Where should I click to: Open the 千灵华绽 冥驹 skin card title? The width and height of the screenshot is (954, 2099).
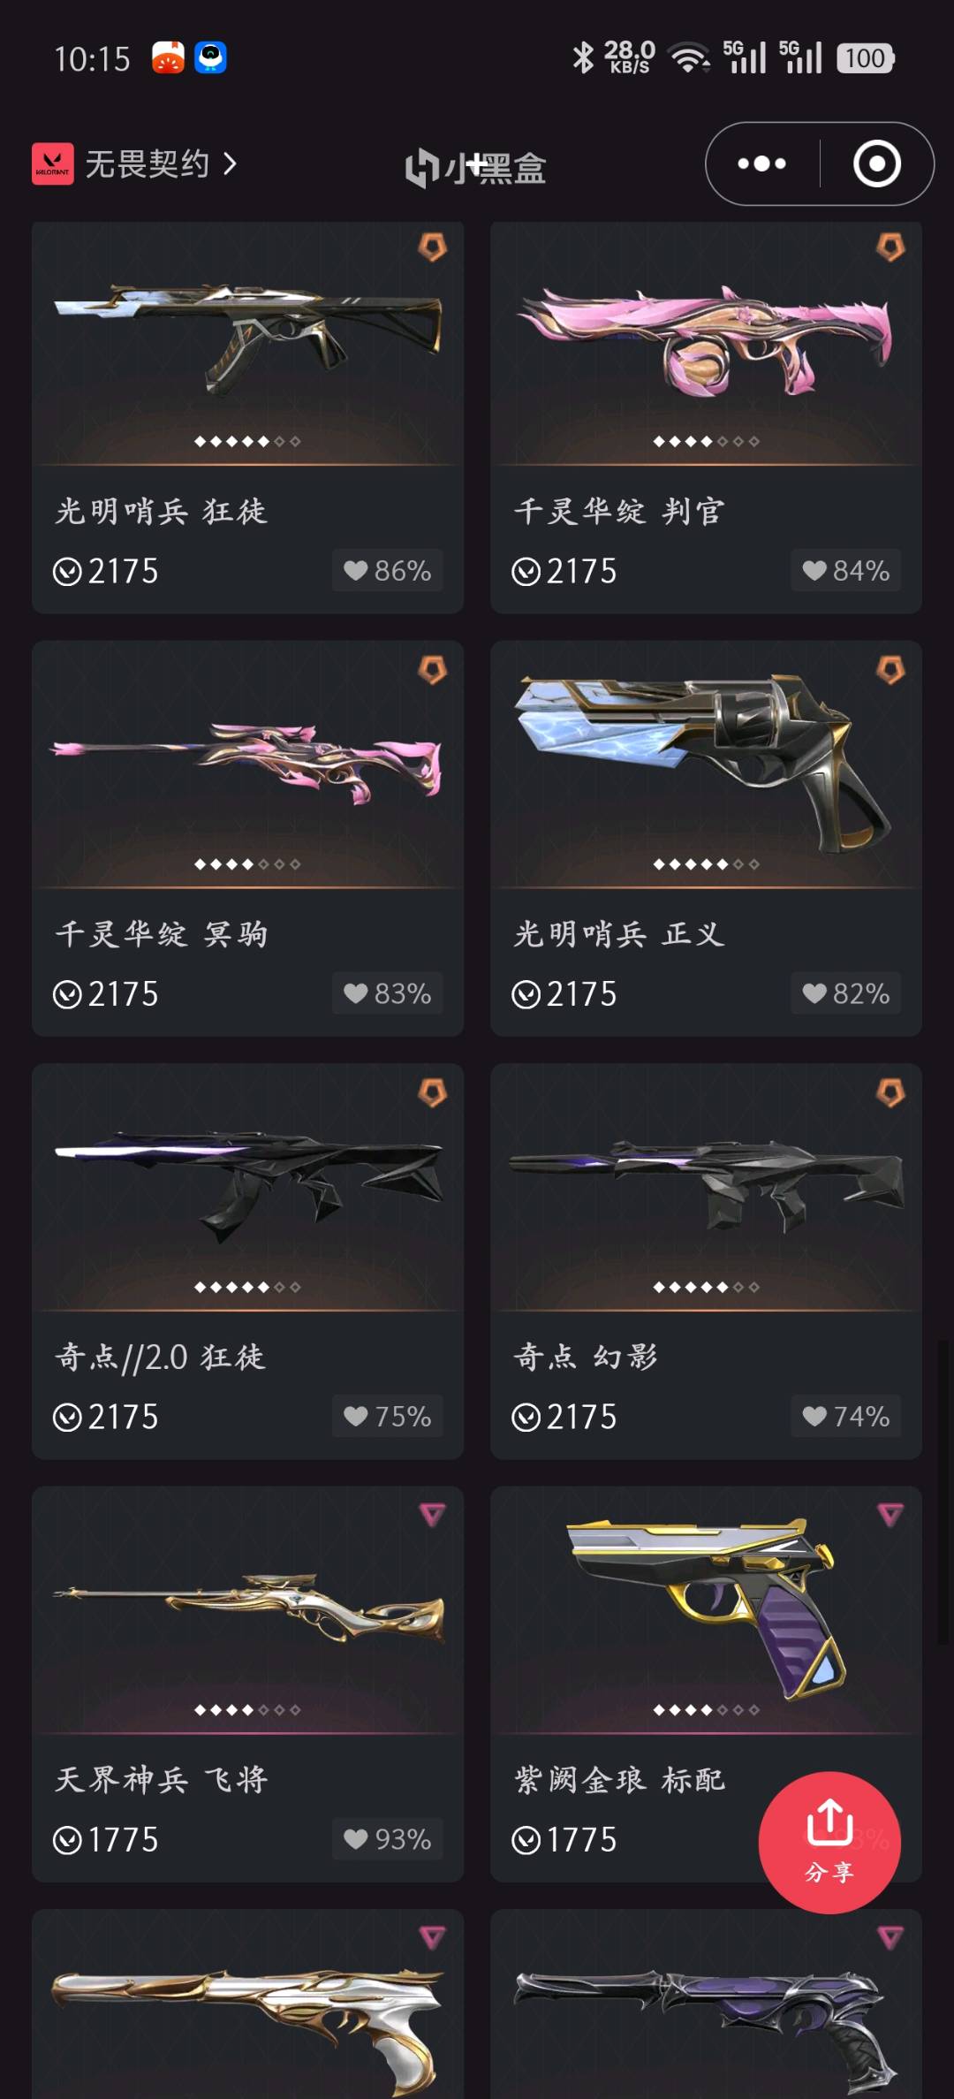coord(162,933)
